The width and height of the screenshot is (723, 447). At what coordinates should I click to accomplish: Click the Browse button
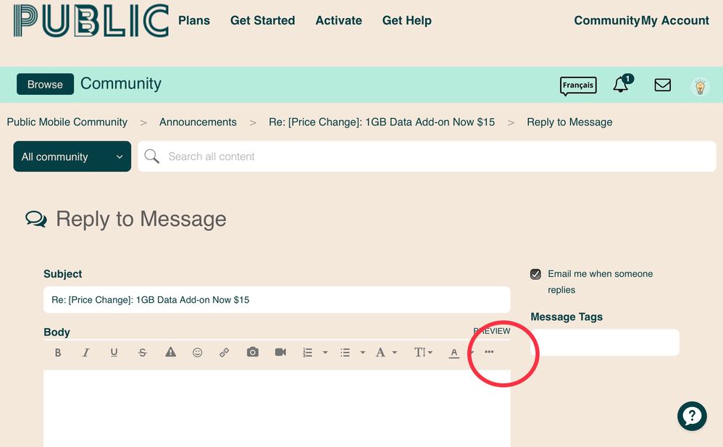point(45,84)
